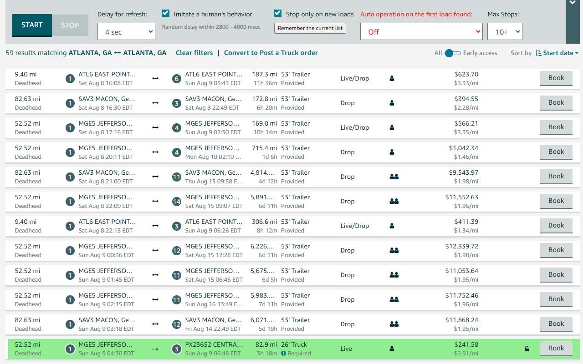Toggle the All / Early access switch
The image size is (583, 364).
click(x=453, y=53)
